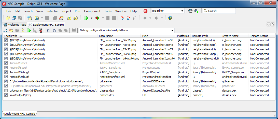Click the New Items toolbar icon
Screen dimensions: 278x119
click(30, 18)
